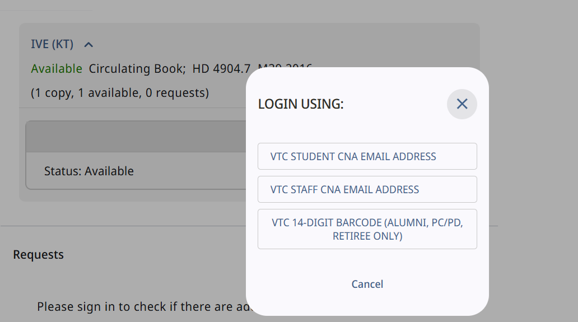Image resolution: width=578 pixels, height=322 pixels.
Task: Click the "Please sign in" message
Action: coord(140,307)
